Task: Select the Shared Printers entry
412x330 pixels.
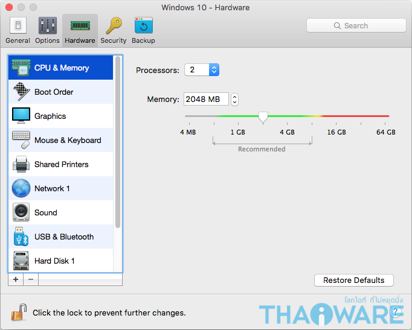Action: 60,164
